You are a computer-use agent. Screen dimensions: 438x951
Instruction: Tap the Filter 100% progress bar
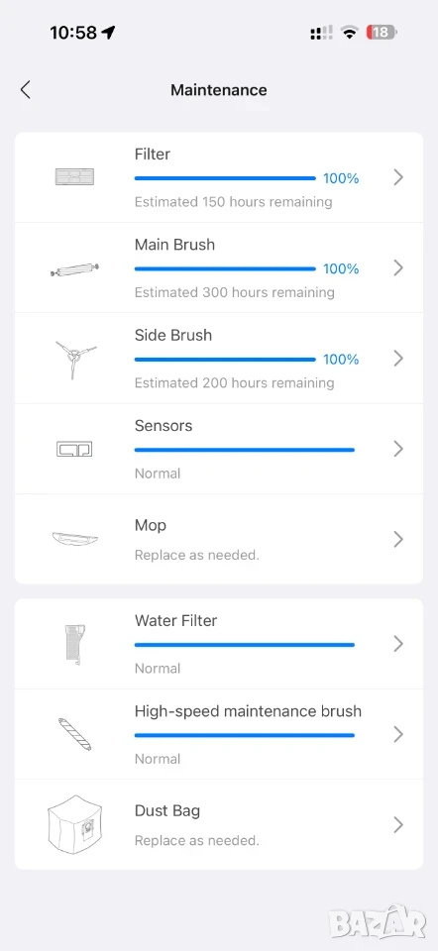225,178
